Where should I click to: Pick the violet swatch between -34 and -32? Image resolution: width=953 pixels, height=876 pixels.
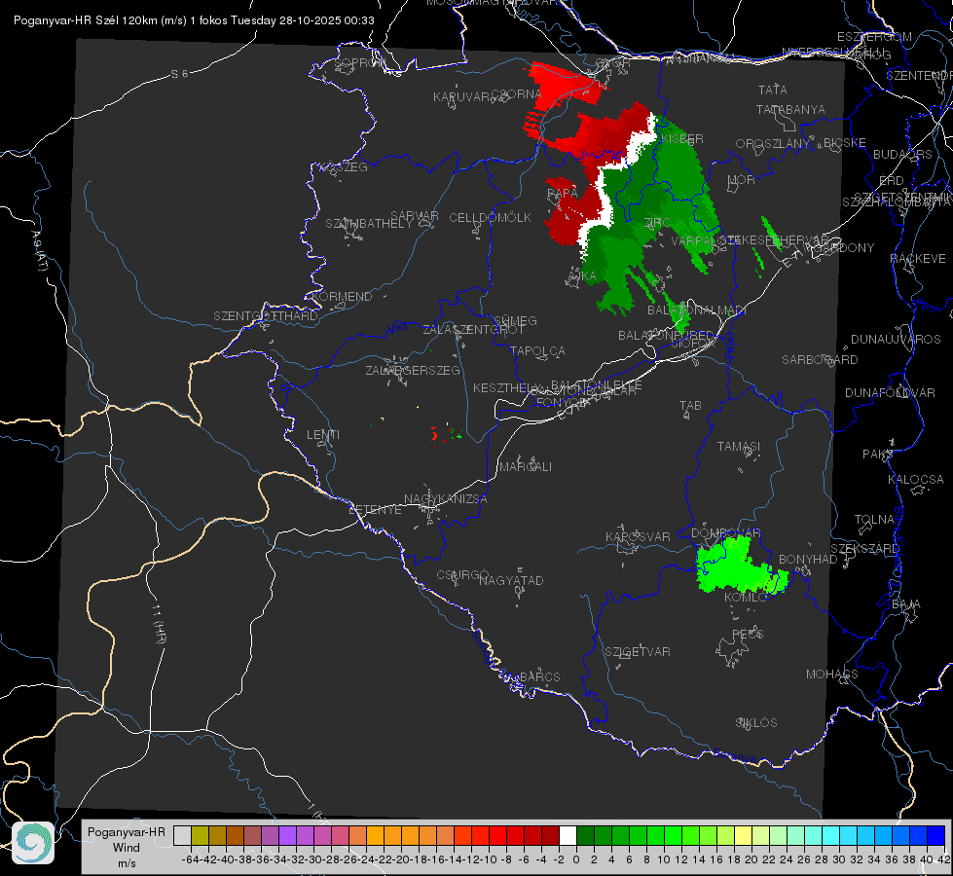click(287, 836)
